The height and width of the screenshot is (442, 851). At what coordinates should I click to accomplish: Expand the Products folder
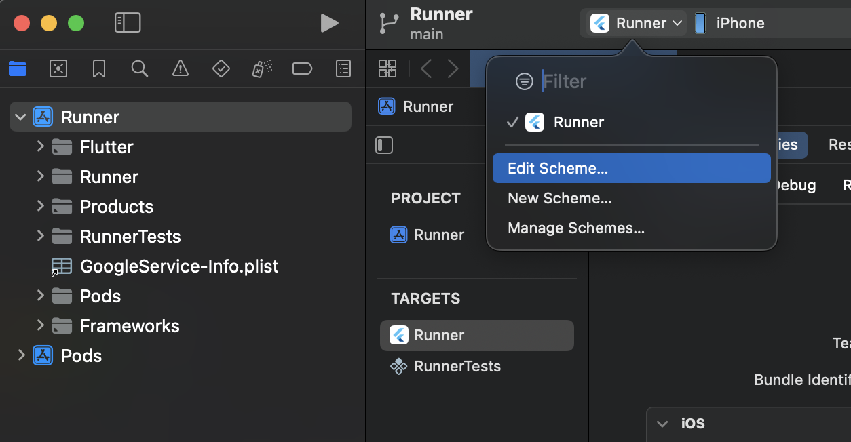40,206
